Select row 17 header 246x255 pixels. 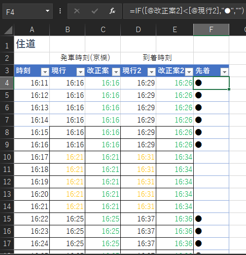pyautogui.click(x=7, y=244)
